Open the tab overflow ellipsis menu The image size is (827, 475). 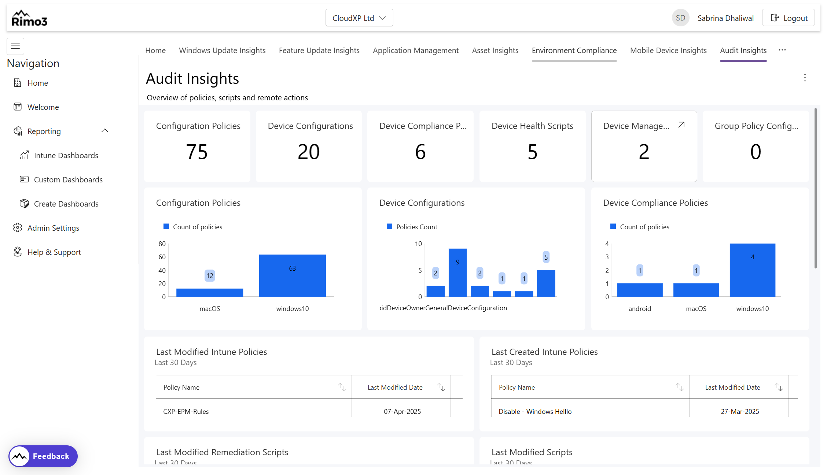pyautogui.click(x=782, y=50)
